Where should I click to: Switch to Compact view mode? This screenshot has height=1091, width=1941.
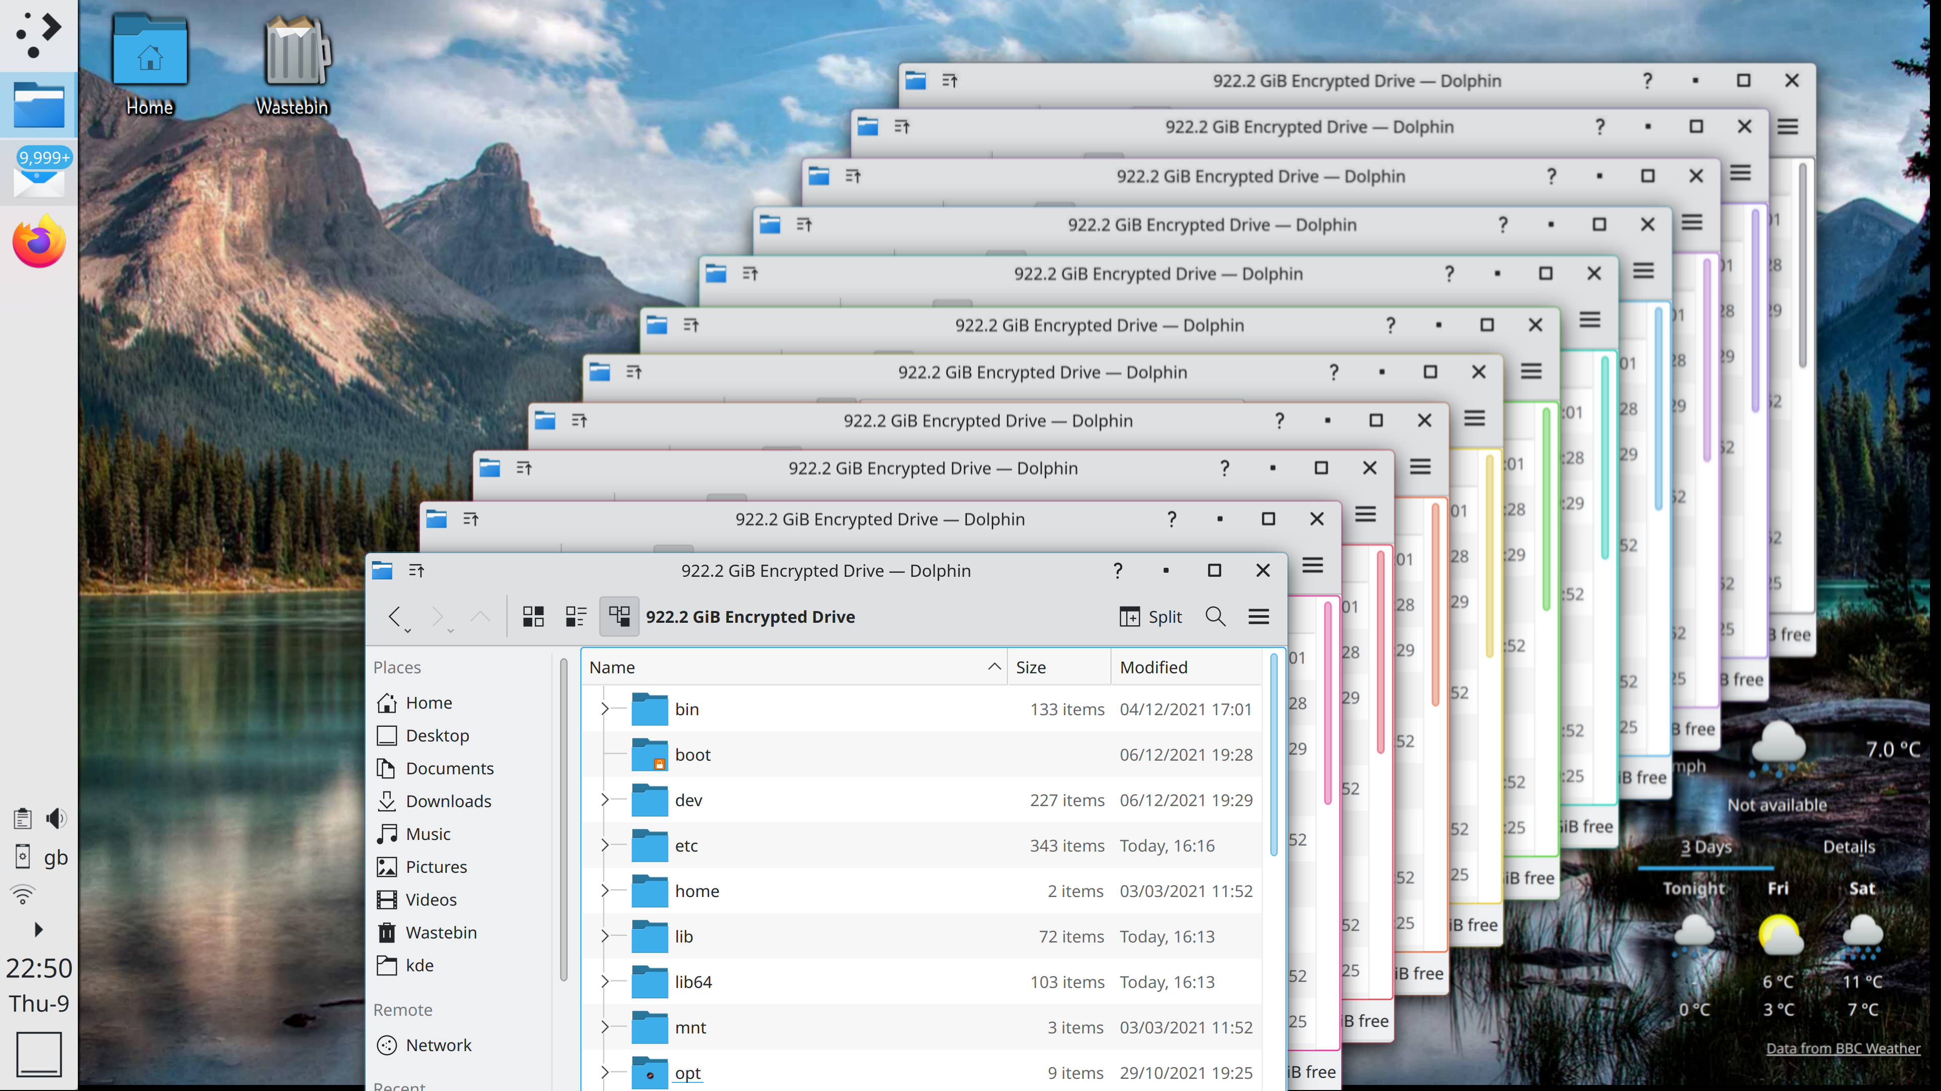point(576,617)
